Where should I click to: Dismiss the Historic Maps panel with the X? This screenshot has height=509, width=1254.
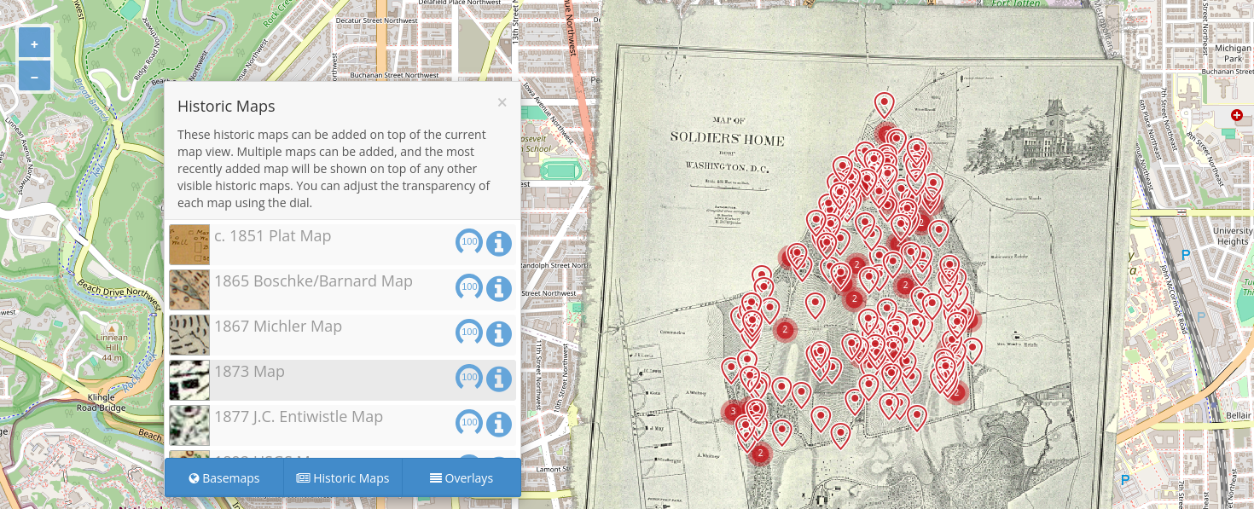pos(502,102)
